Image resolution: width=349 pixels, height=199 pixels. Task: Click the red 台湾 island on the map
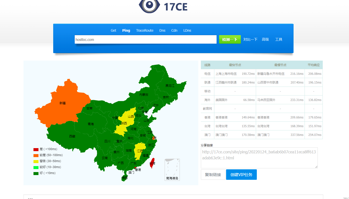click(x=152, y=163)
